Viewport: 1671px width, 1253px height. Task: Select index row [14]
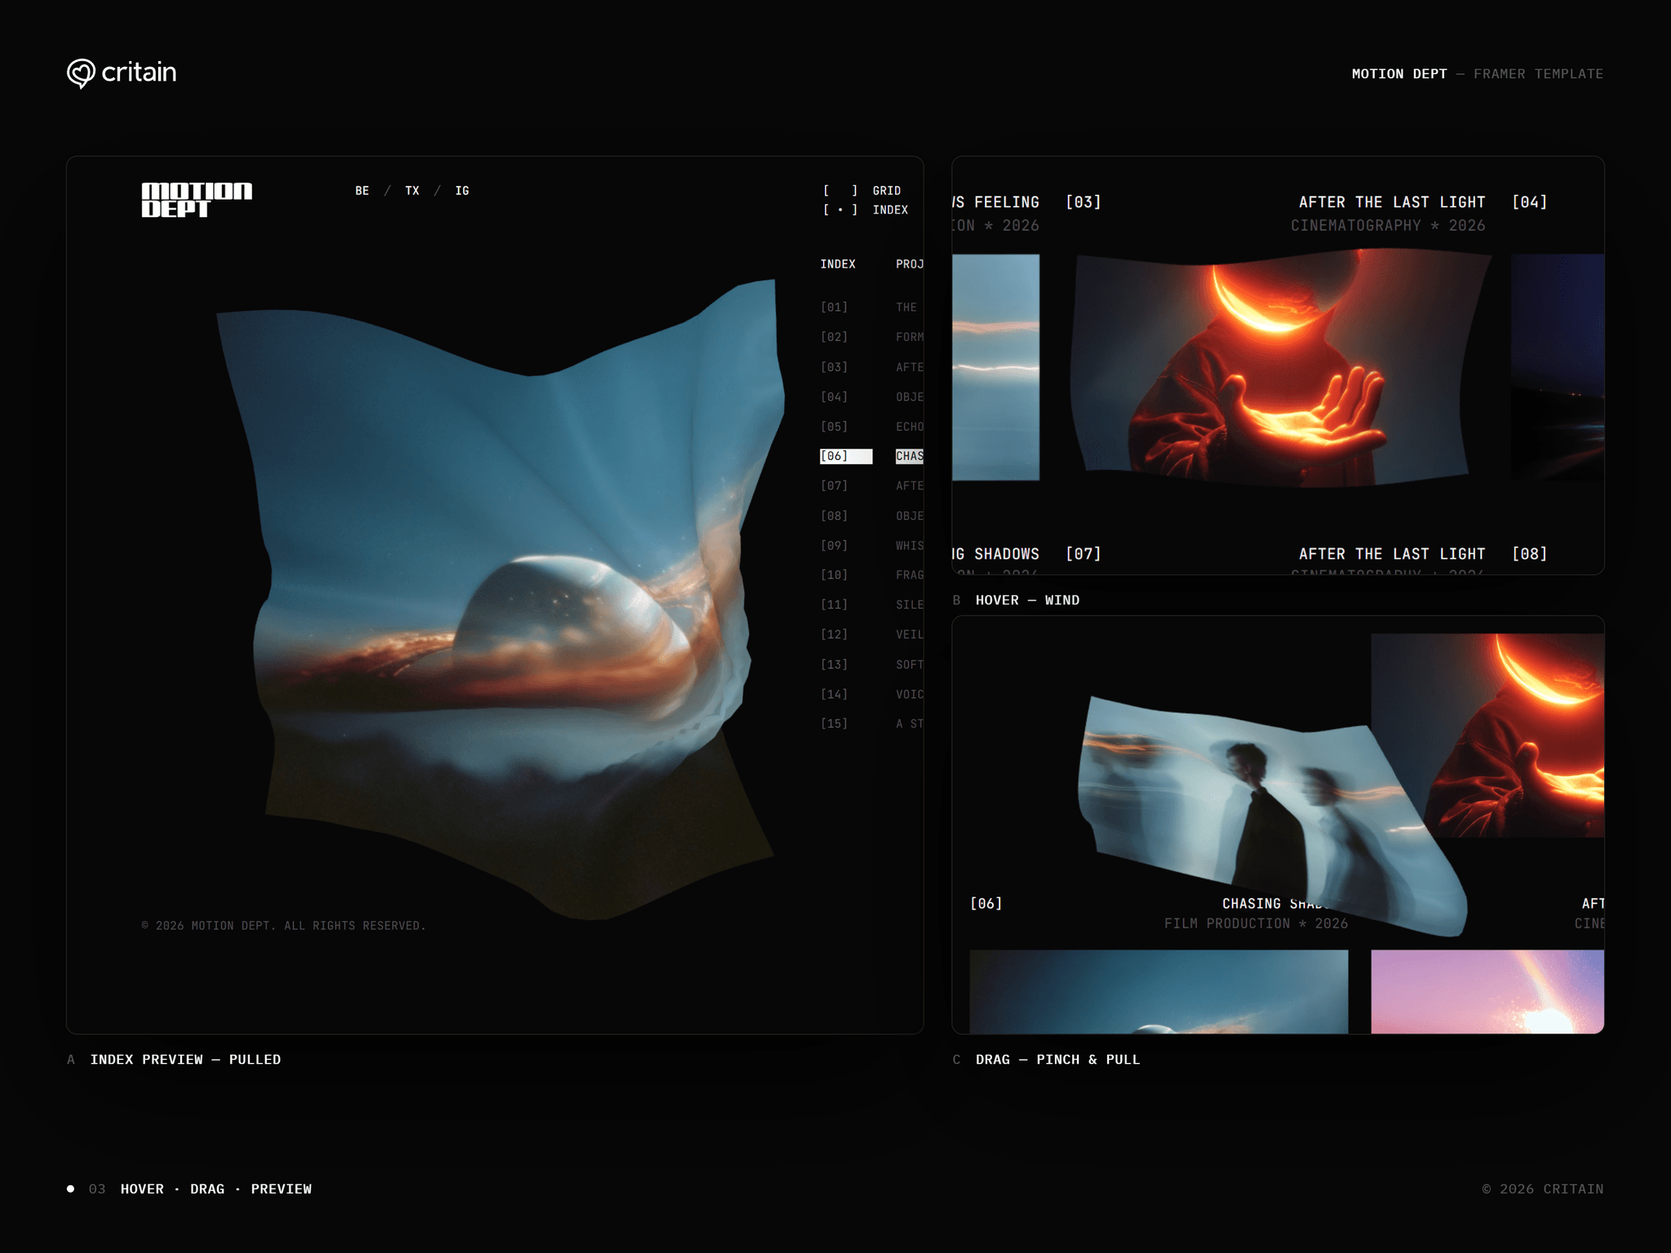(871, 694)
